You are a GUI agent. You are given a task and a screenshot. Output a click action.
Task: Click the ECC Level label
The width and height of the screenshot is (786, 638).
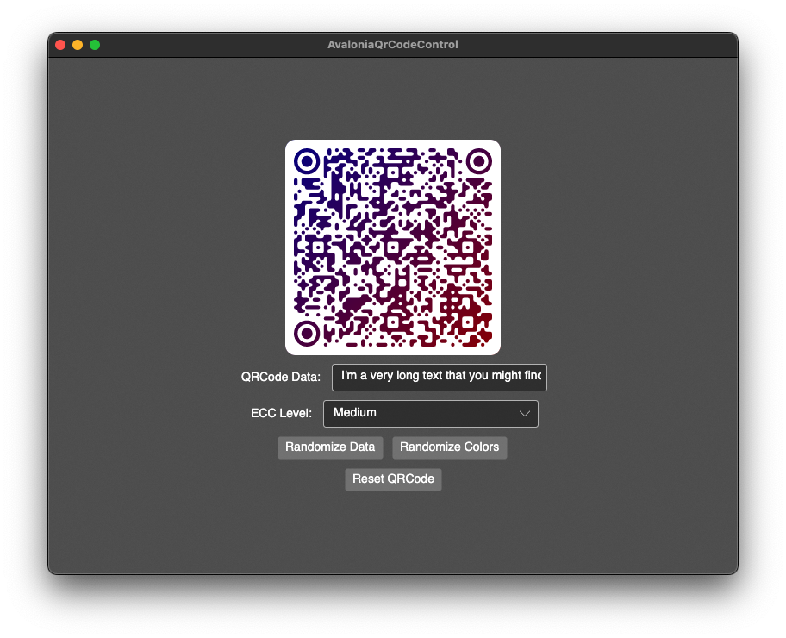tap(281, 413)
